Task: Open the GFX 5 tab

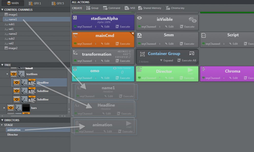Action: coord(57,3)
